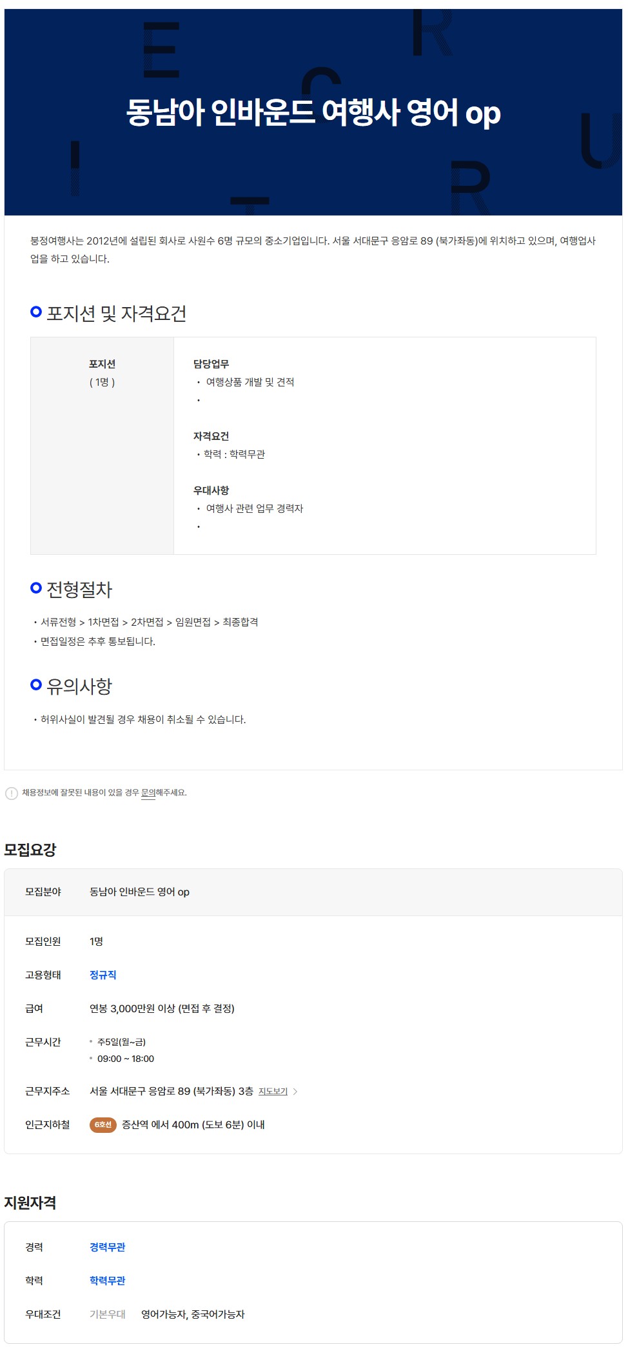Select the 정규직 employment type link
Screen dimensions: 628x1349
click(103, 975)
